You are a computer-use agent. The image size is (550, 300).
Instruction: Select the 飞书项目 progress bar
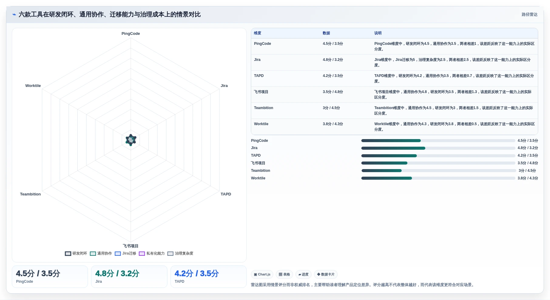[x=438, y=163]
